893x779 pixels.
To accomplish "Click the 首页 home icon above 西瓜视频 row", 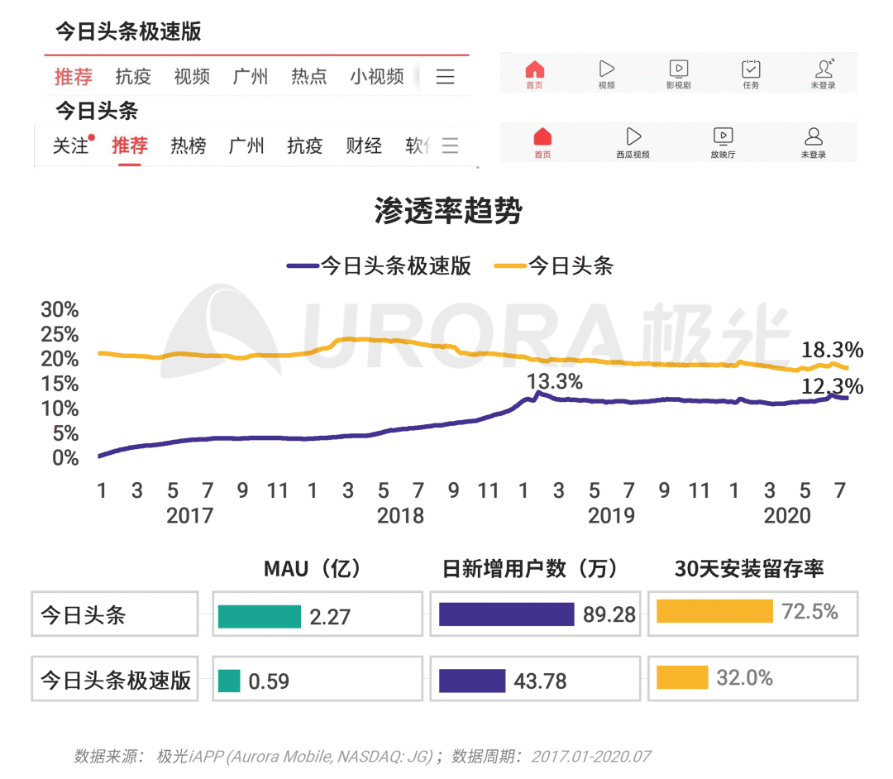I will click(536, 69).
